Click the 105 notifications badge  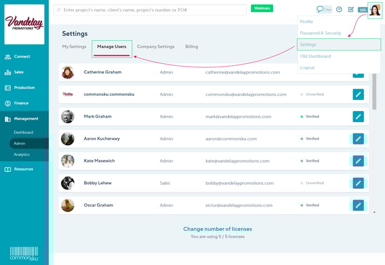tap(363, 10)
